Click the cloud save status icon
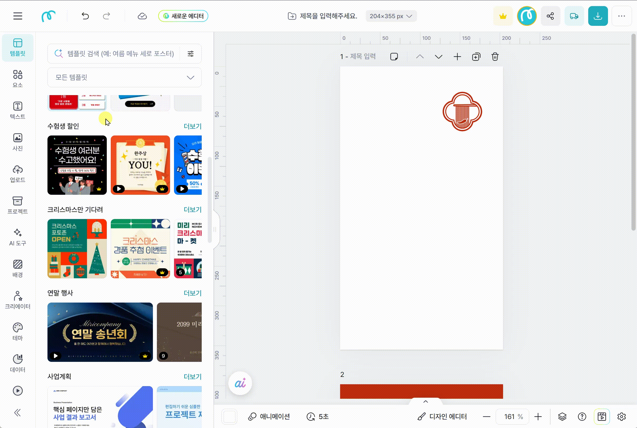 142,16
